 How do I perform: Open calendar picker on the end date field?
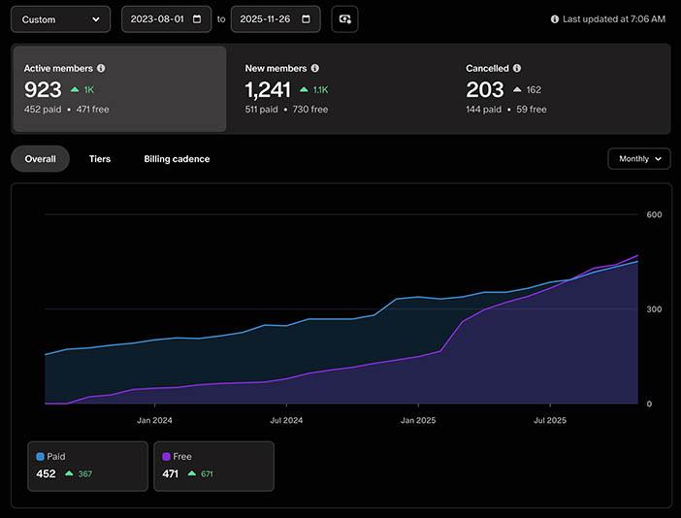click(x=307, y=19)
